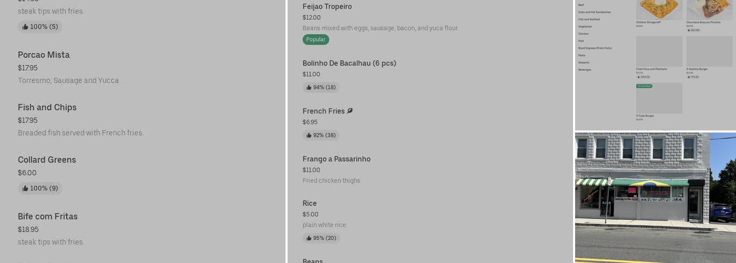Choose the Bife com Fritas item

tap(48, 216)
